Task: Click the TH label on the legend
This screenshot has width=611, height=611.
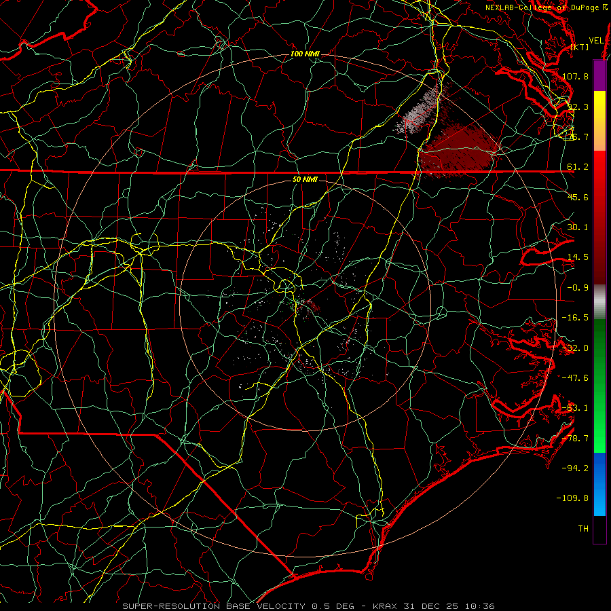Action: pos(583,529)
